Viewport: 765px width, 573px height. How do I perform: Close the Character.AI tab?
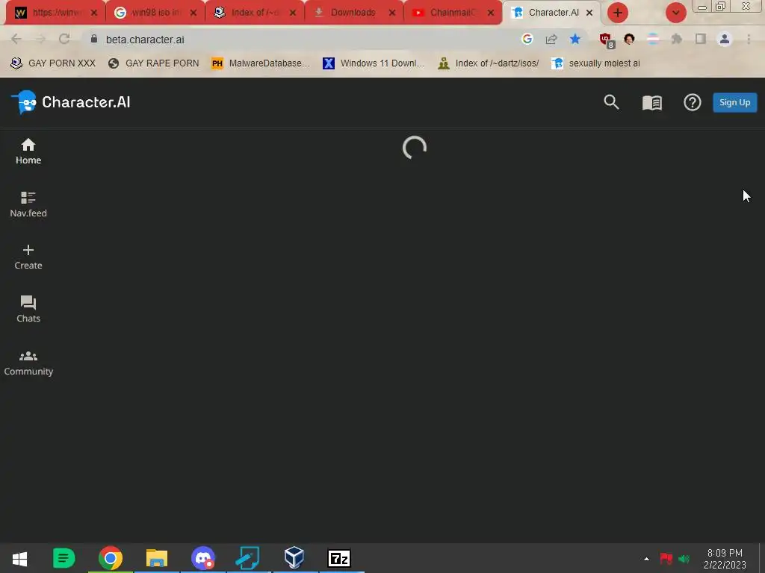pyautogui.click(x=589, y=13)
